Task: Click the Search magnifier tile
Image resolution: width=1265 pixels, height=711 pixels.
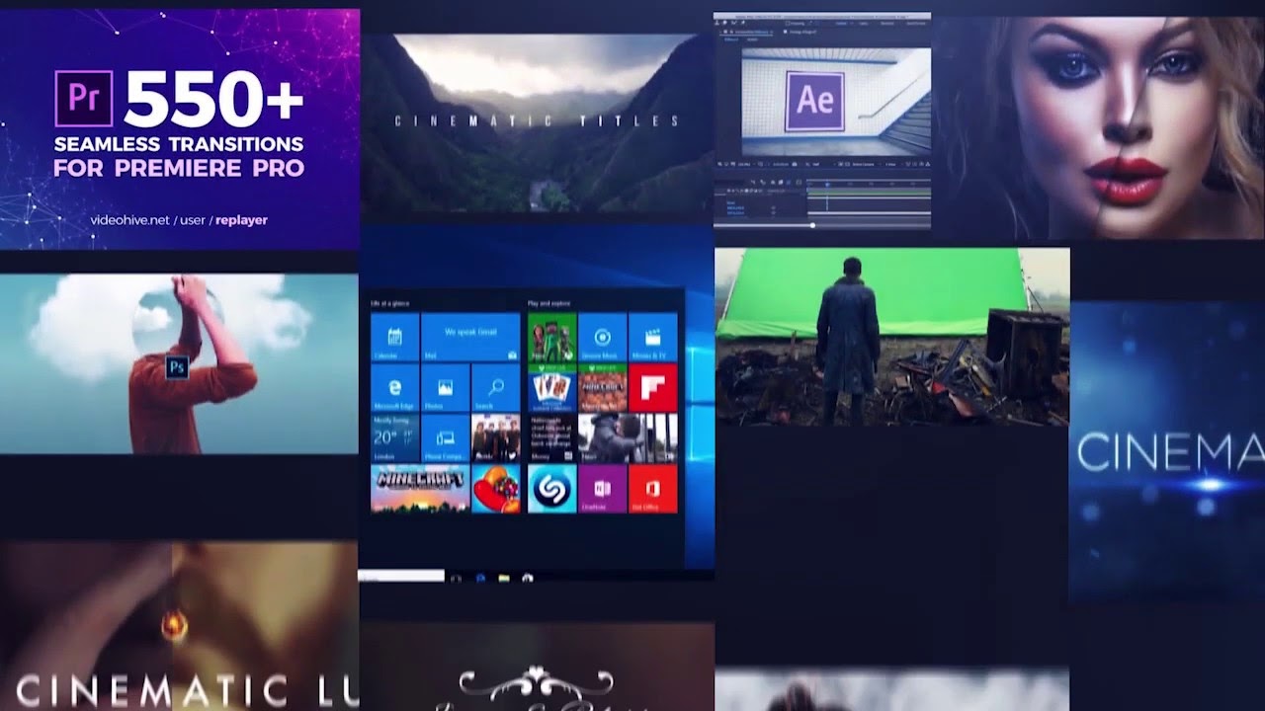Action: (495, 388)
